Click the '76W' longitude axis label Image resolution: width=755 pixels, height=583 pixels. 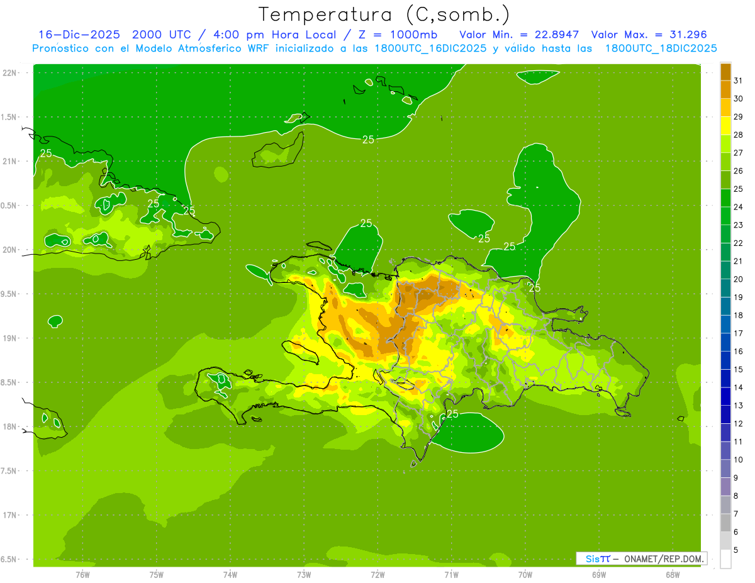[82, 575]
